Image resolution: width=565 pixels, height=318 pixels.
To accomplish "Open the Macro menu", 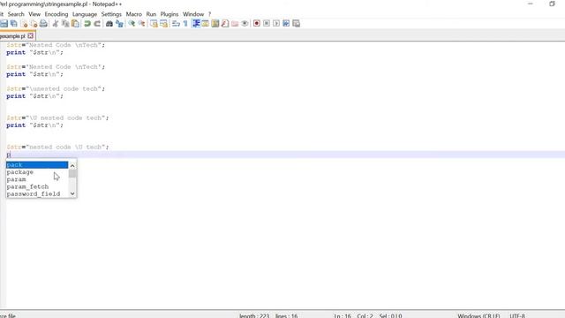I will click(133, 14).
